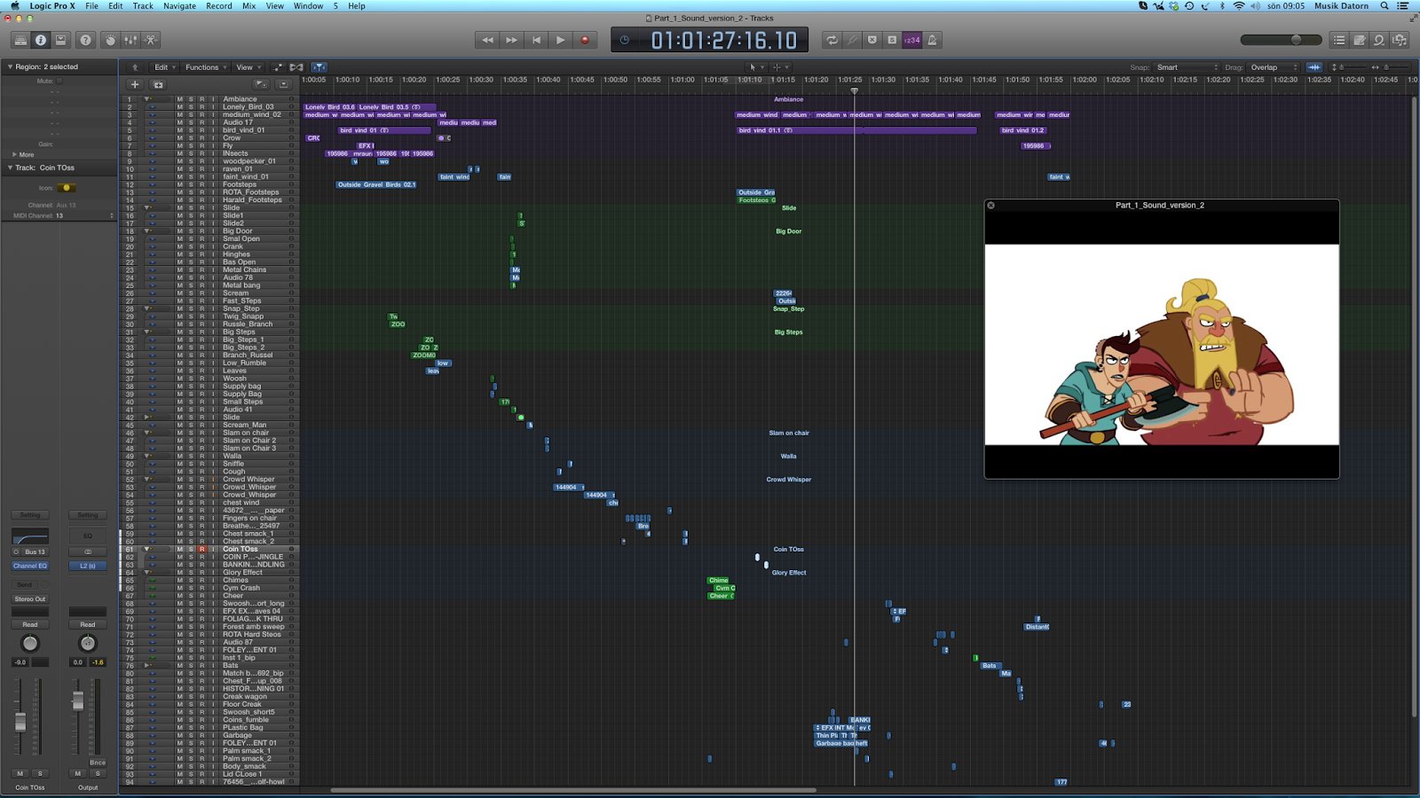Screen dimensions: 1420x798
Task: Open the Editors scissors button
Action: click(x=151, y=40)
